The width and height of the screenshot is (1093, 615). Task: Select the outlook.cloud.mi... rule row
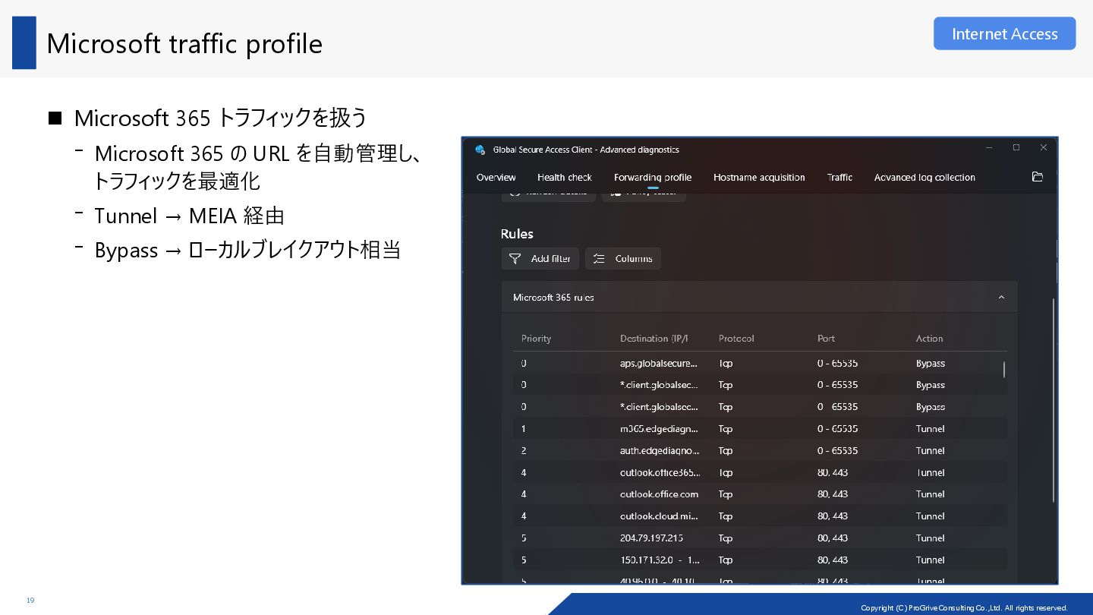click(x=760, y=516)
